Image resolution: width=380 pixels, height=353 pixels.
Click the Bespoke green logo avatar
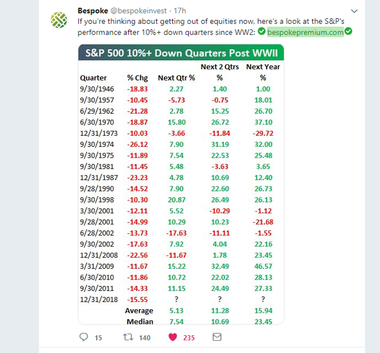click(x=59, y=20)
